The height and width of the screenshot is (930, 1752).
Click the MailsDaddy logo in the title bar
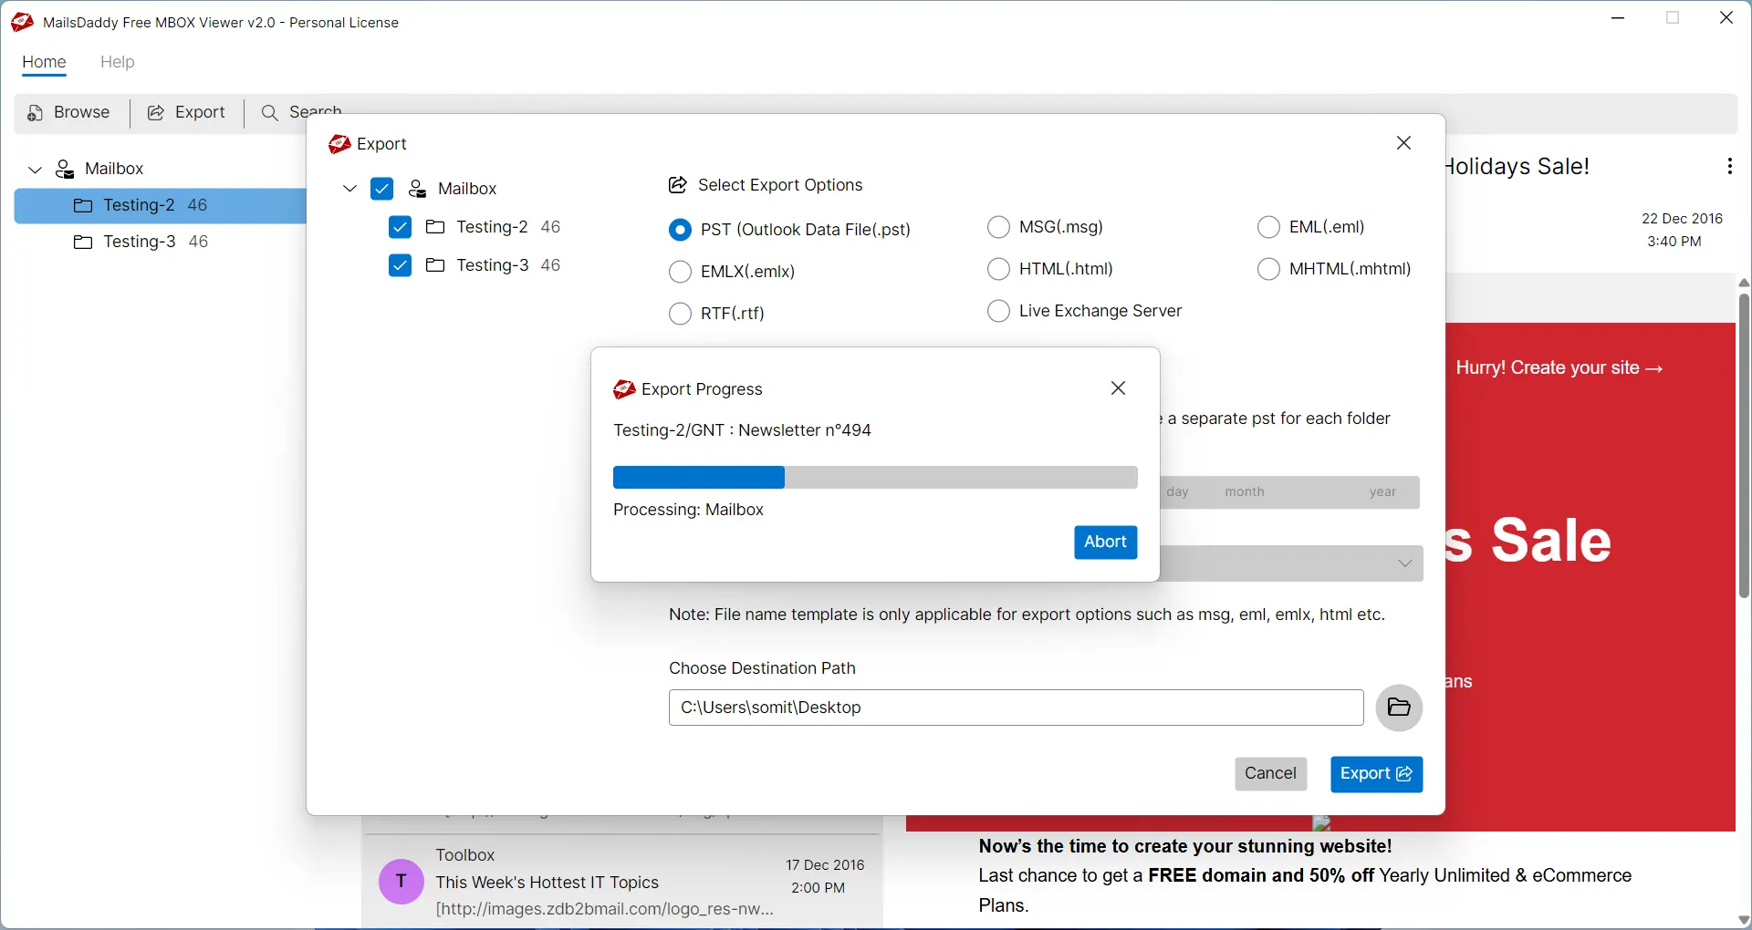click(x=21, y=22)
